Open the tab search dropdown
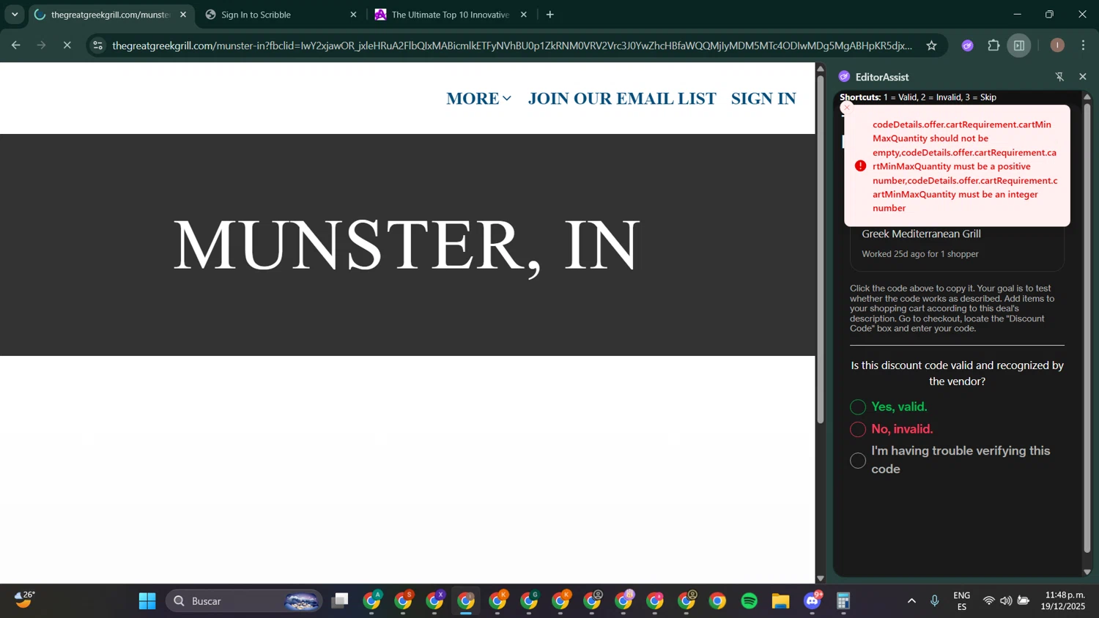The image size is (1099, 618). pyautogui.click(x=15, y=15)
